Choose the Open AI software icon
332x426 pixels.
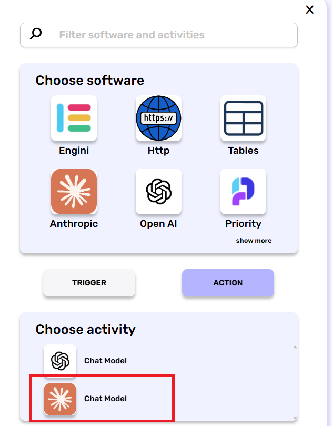158,191
